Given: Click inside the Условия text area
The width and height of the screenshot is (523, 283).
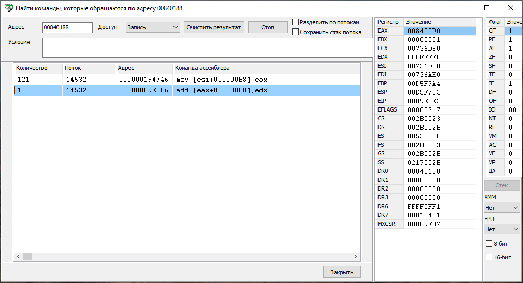Looking at the screenshot, I should (207, 48).
